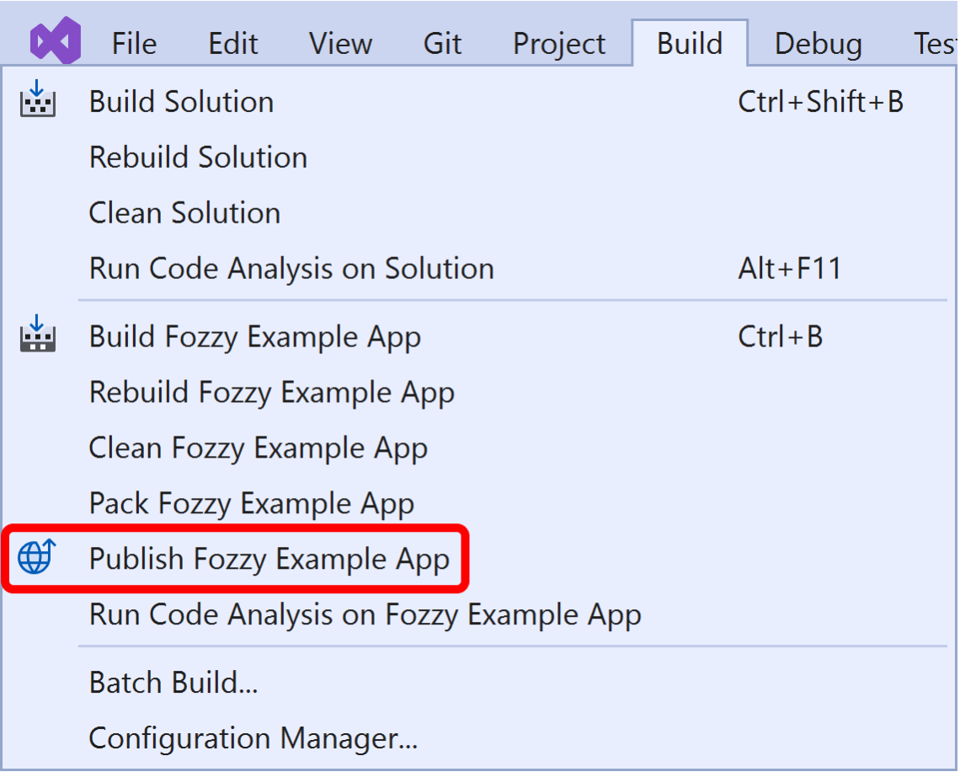Click the Visual Studio logo icon
This screenshot has width=960, height=772.
tap(56, 40)
